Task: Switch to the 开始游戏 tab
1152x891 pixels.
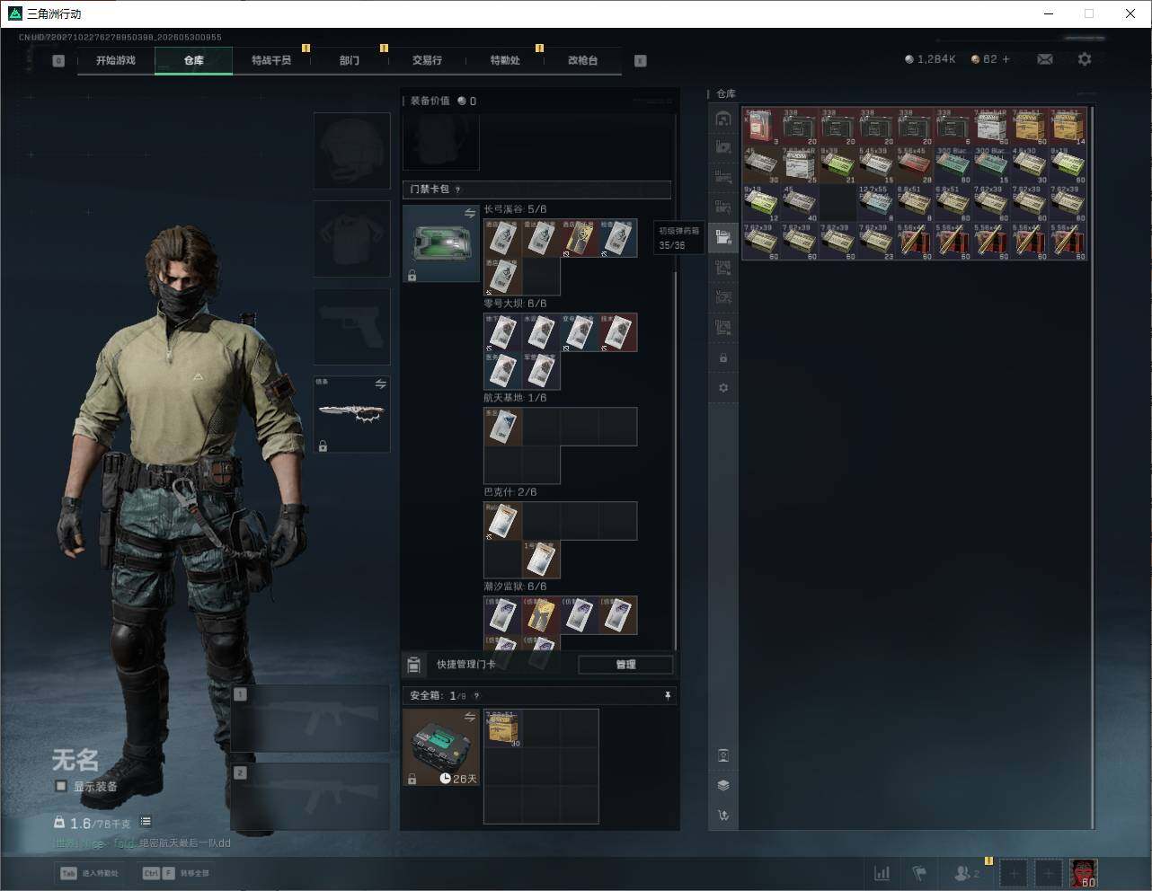Action: (x=116, y=60)
